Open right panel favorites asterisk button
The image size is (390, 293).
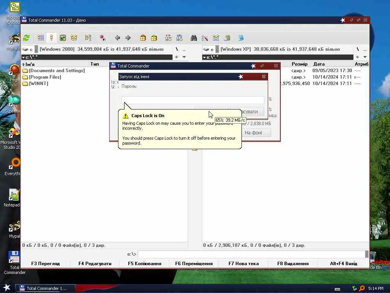click(357, 57)
